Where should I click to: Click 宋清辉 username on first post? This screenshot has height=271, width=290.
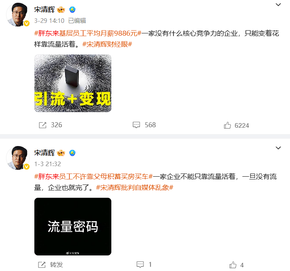[44, 10]
